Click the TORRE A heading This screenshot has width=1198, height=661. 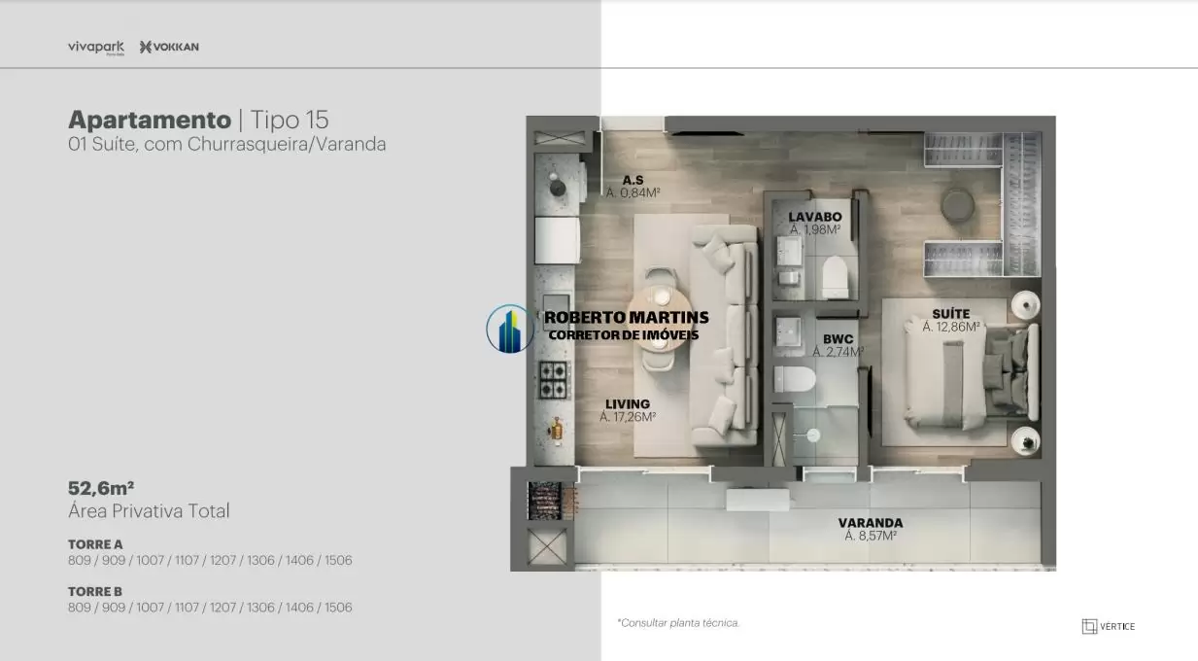point(95,544)
